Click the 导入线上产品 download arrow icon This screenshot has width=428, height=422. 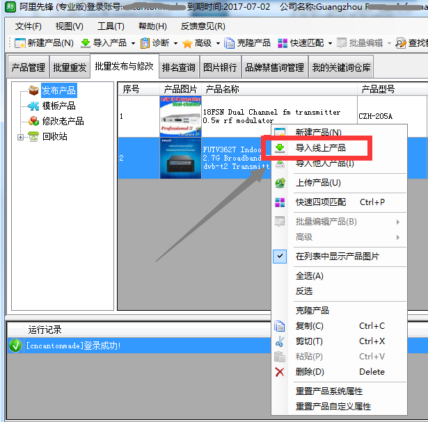[x=280, y=148]
